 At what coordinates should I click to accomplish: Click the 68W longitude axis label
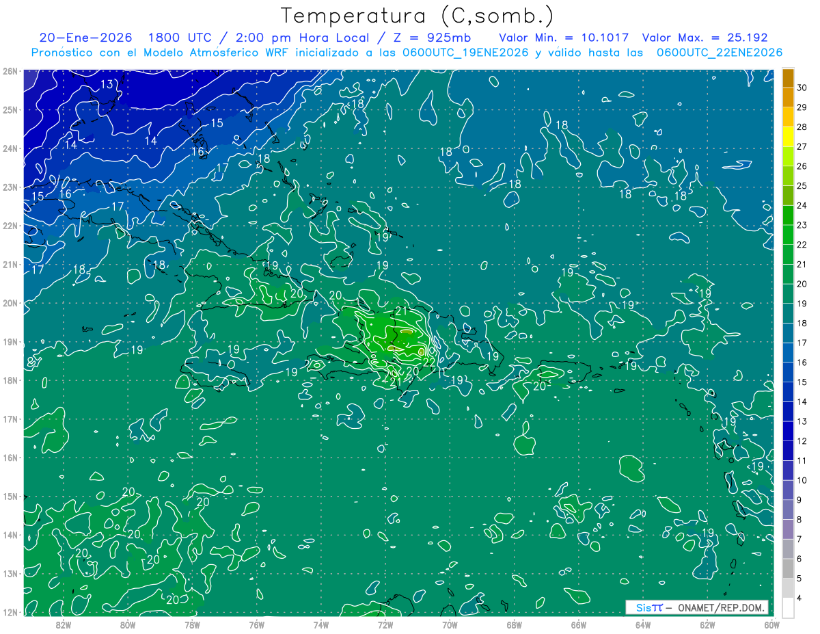(514, 624)
